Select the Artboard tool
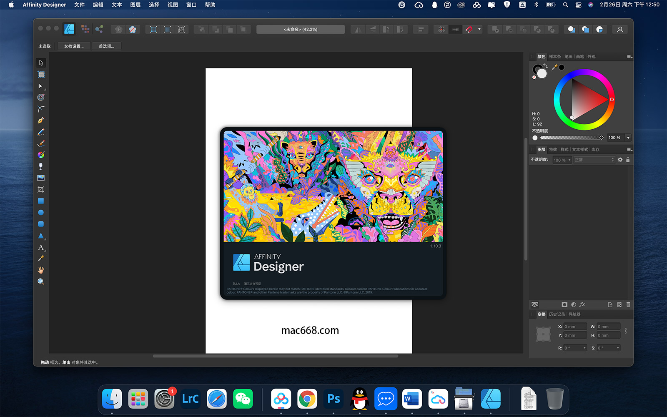 [x=41, y=75]
